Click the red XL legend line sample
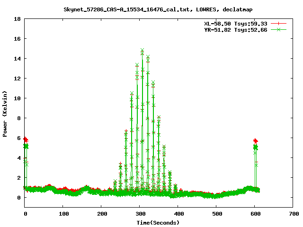The height and width of the screenshot is (227, 303). coord(278,24)
